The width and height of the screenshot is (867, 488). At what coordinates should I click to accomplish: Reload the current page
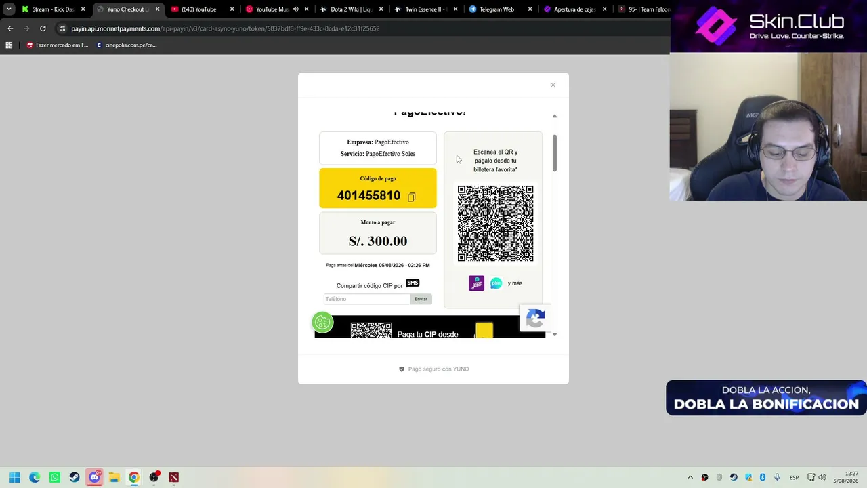[43, 28]
